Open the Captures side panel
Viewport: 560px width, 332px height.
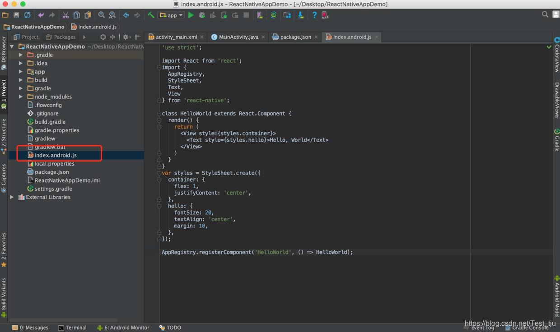click(4, 178)
